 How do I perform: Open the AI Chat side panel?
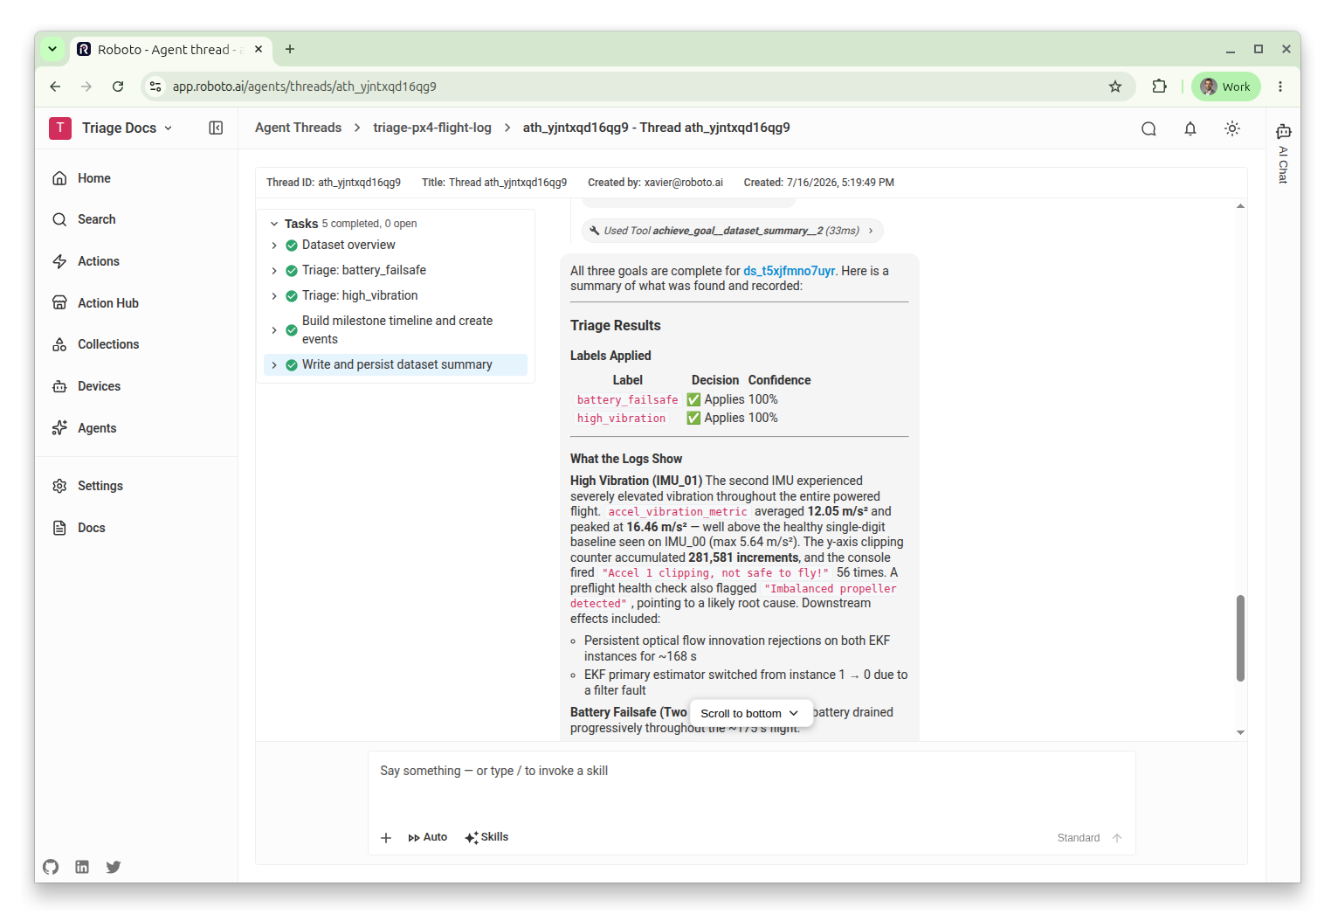[1283, 153]
